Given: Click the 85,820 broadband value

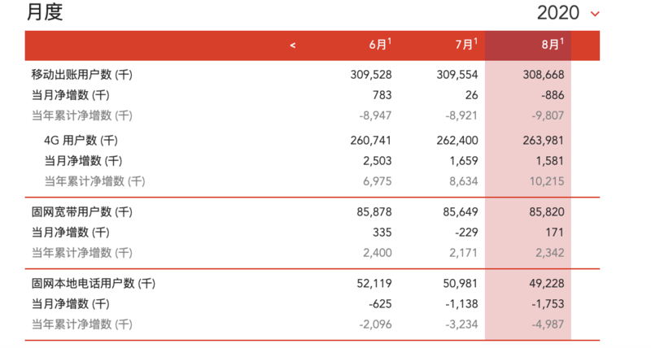Looking at the screenshot, I should coord(546,212).
